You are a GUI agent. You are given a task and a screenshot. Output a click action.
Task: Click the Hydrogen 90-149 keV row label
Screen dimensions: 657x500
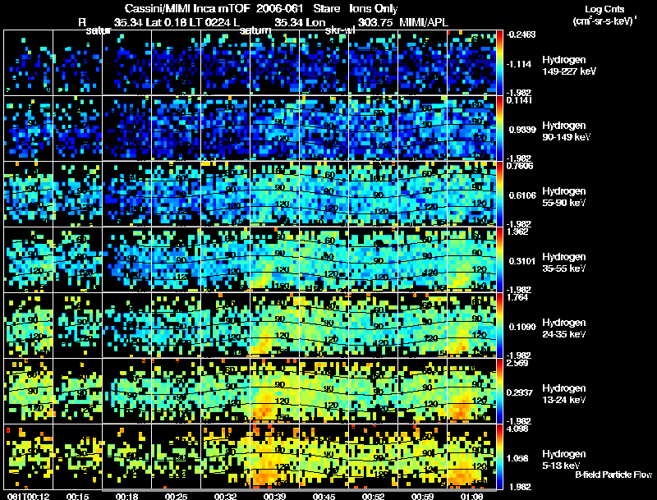coord(566,131)
